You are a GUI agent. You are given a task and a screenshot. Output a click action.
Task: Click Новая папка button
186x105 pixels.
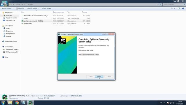click(46, 8)
